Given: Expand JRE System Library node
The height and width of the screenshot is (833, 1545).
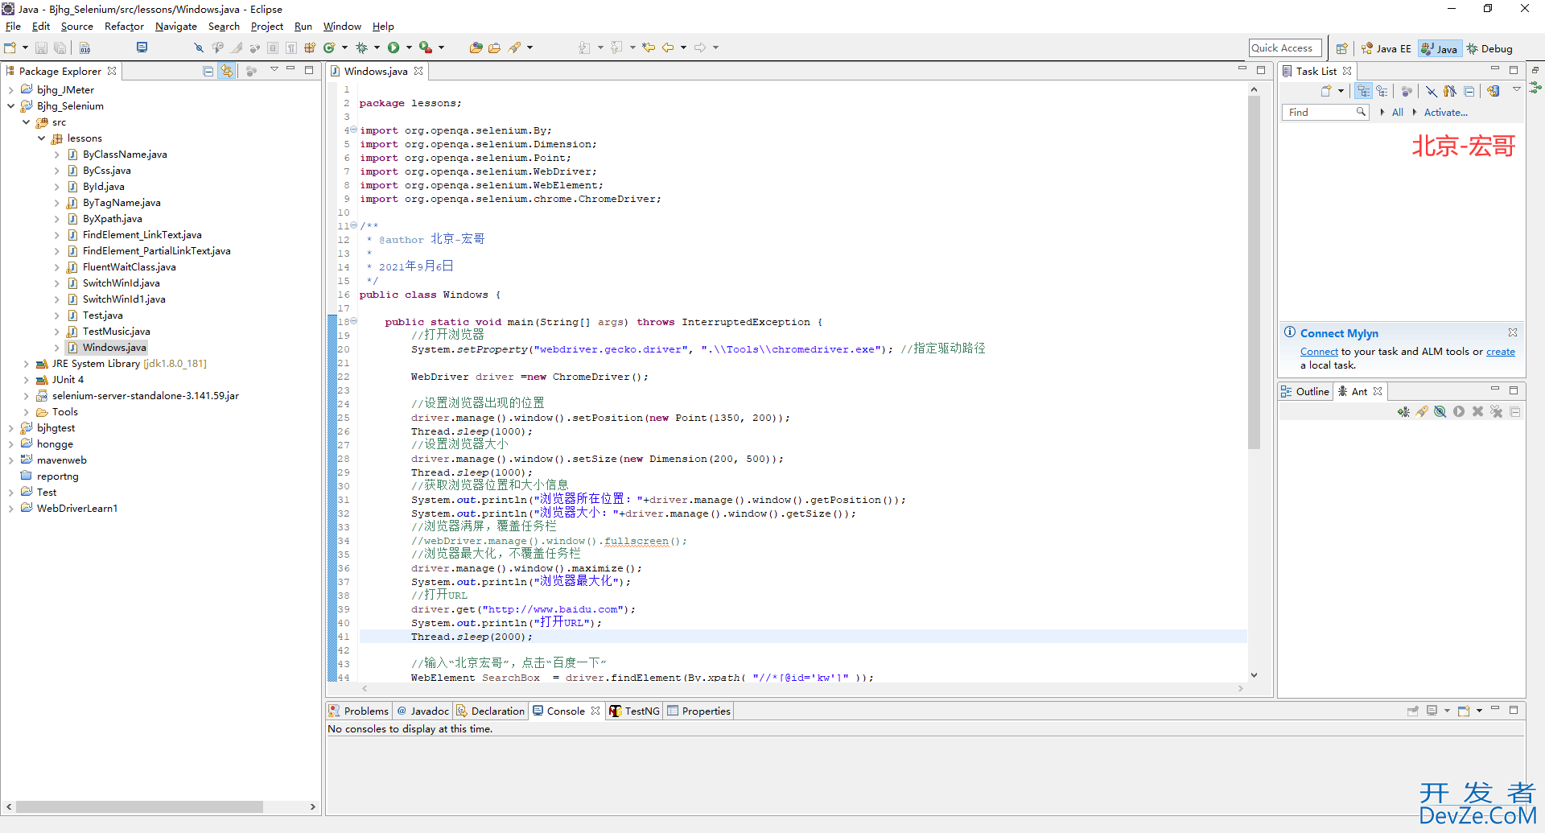Looking at the screenshot, I should point(26,364).
